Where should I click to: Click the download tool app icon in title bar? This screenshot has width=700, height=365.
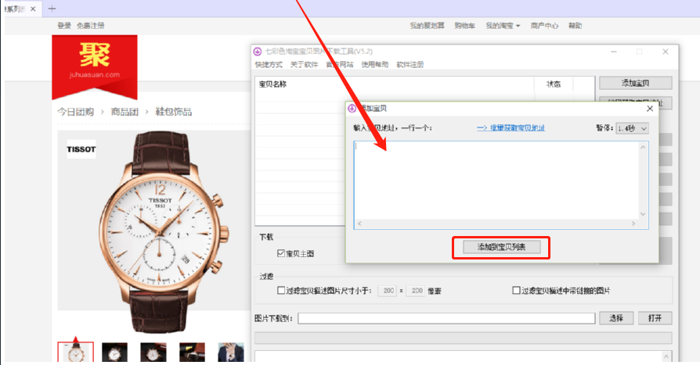(258, 52)
